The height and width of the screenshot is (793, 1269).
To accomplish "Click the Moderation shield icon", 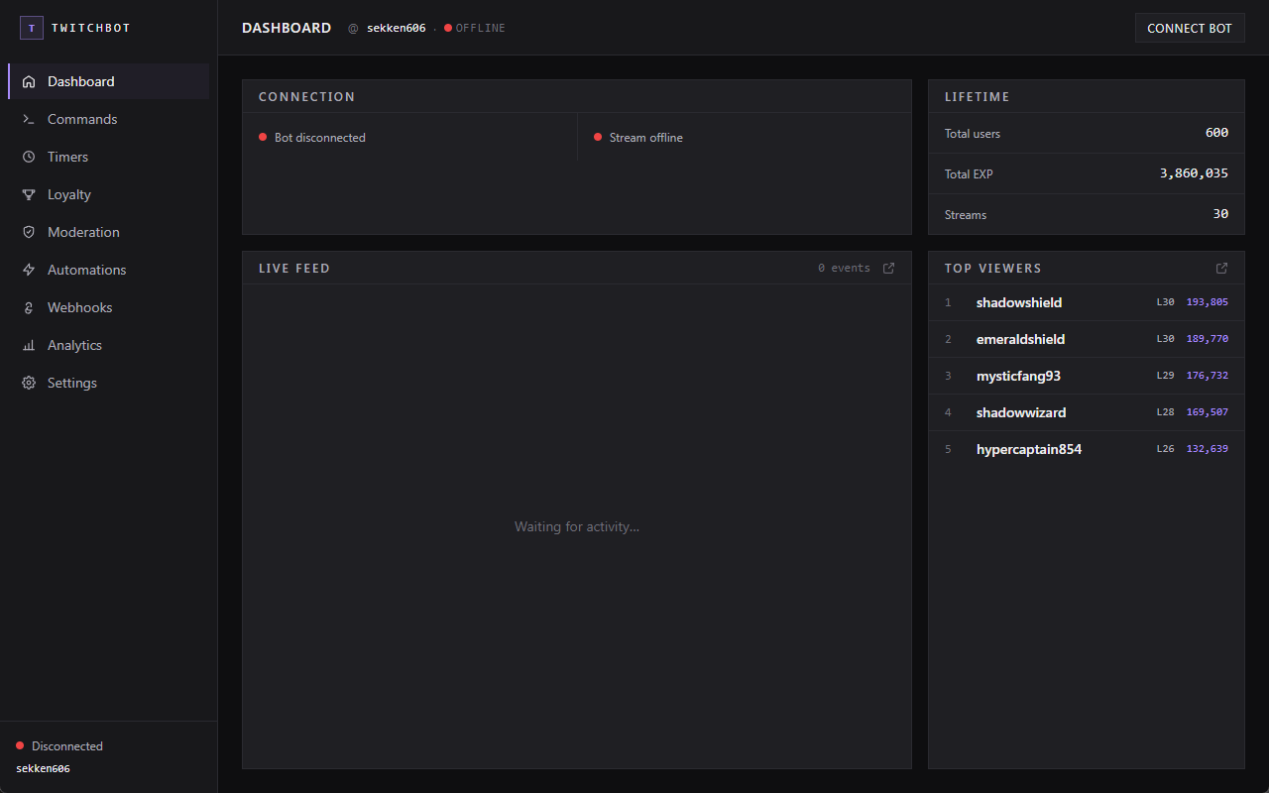I will [x=29, y=232].
